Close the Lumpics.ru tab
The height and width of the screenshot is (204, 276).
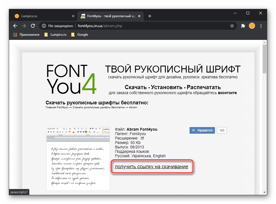click(x=73, y=16)
